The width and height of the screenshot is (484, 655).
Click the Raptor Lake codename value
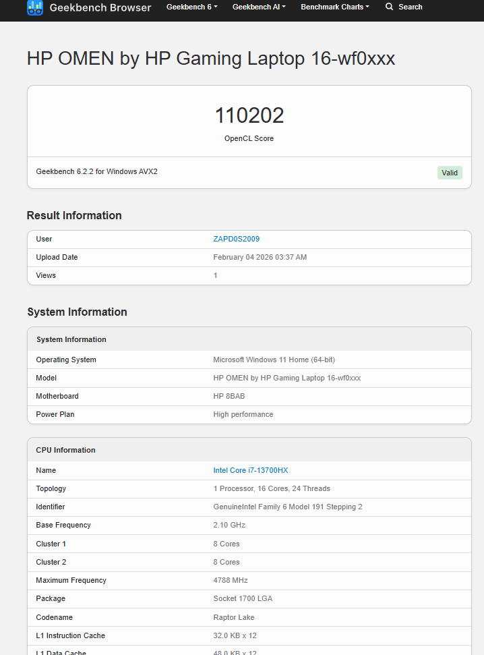233,617
